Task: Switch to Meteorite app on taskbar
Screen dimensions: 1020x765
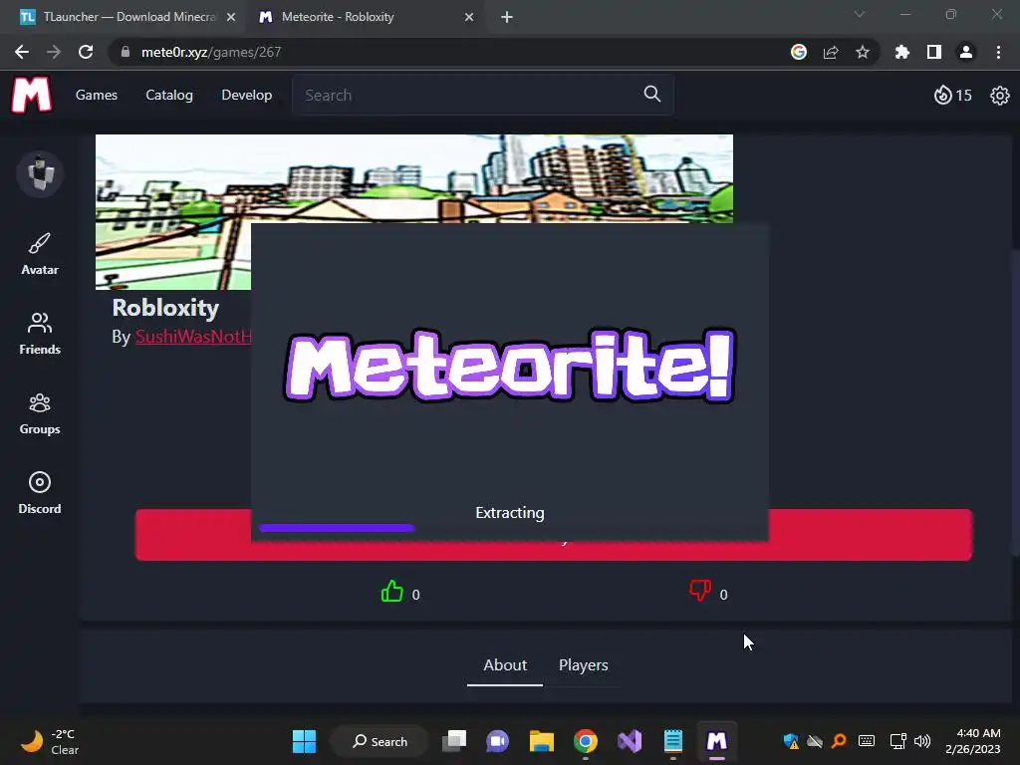Action: [x=716, y=741]
